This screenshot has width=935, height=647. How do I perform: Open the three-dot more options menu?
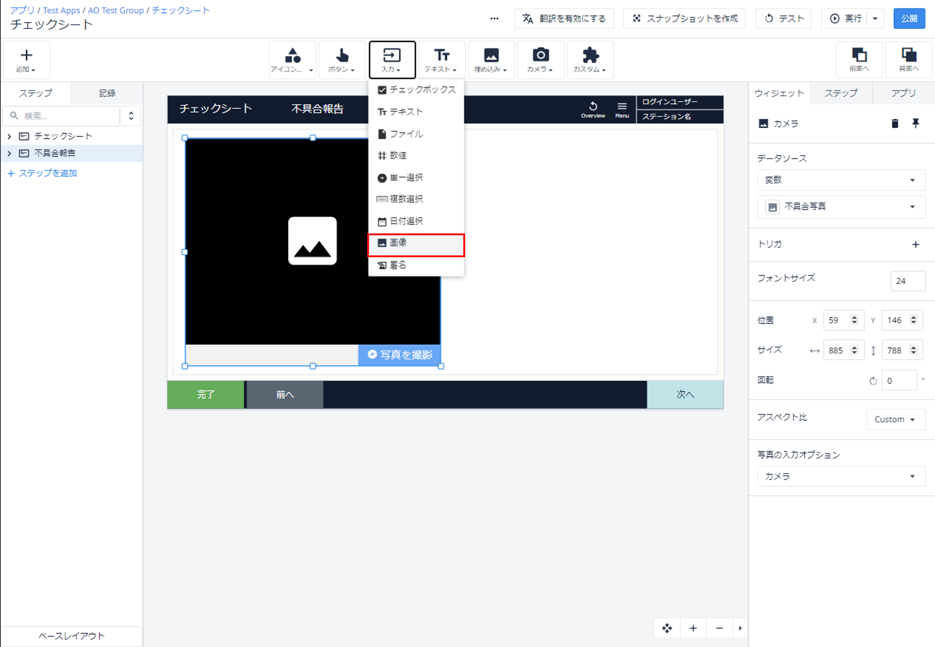coord(494,18)
